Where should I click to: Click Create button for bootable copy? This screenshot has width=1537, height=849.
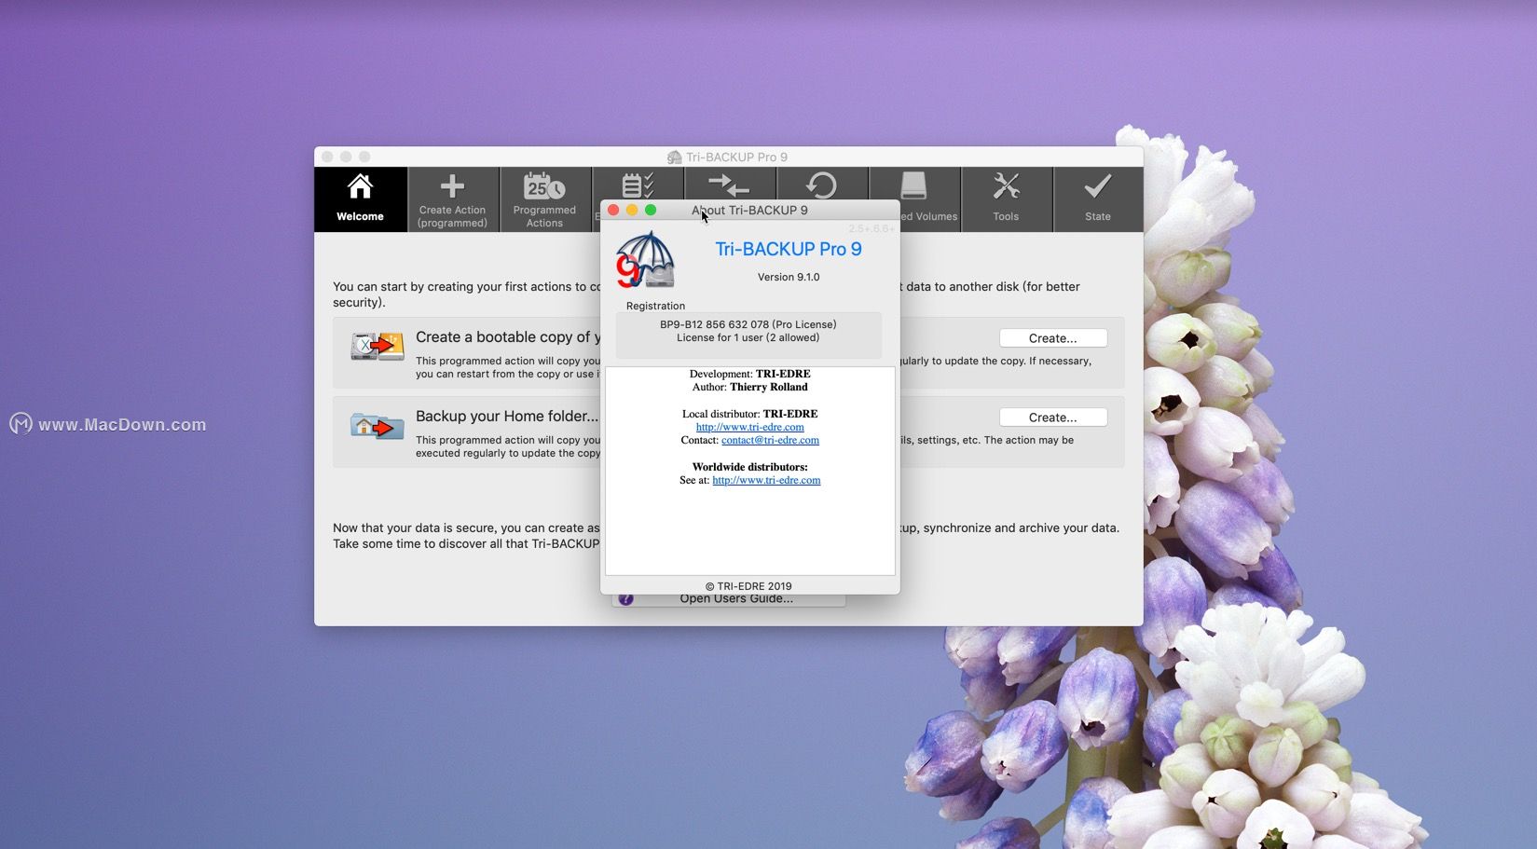[x=1052, y=338]
